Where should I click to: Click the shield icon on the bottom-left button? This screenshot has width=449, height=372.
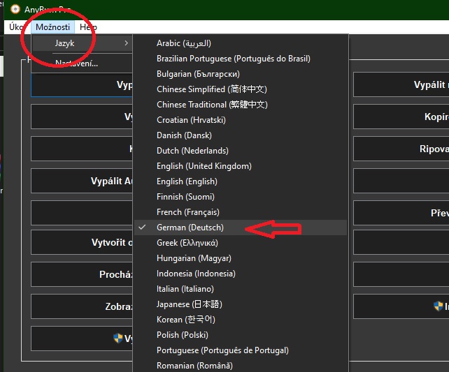(118, 338)
